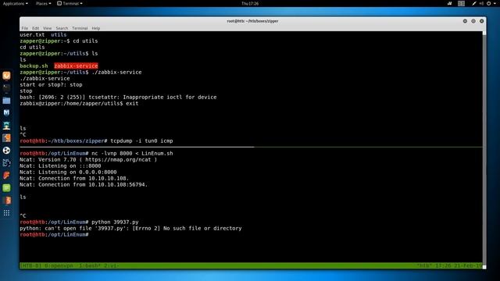Screen dimensions: 500x281
Task: Open the Files folder dock icon
Action: 6,101
